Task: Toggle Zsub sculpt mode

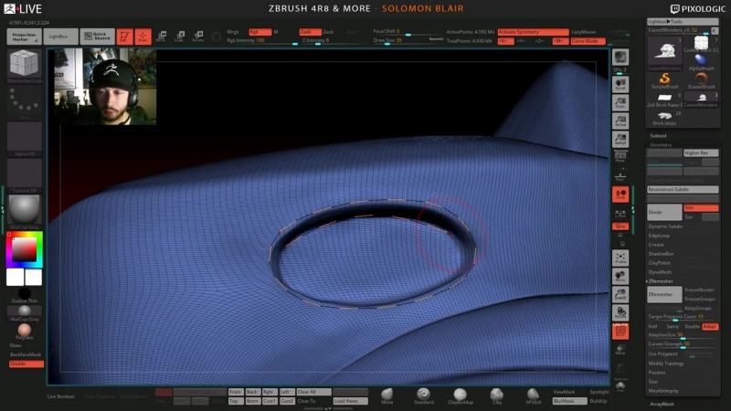Action: coord(329,32)
